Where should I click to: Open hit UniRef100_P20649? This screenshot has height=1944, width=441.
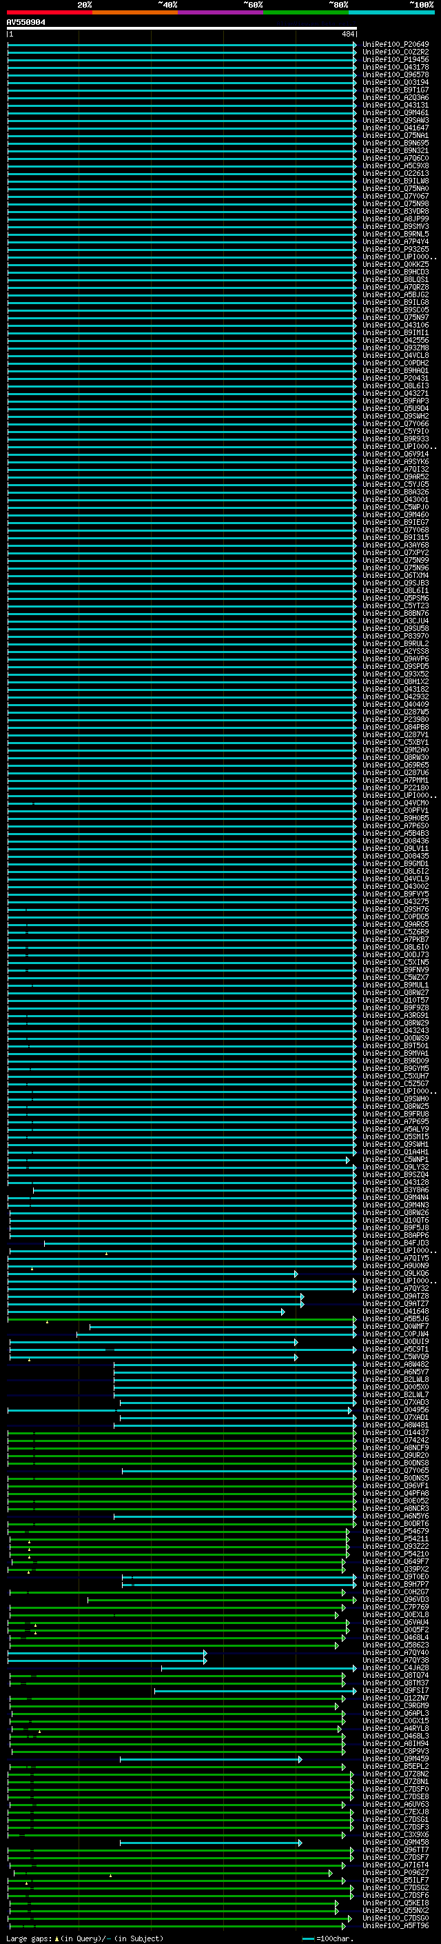tap(395, 45)
